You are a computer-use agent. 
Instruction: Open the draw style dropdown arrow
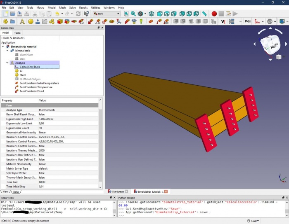click(145, 14)
